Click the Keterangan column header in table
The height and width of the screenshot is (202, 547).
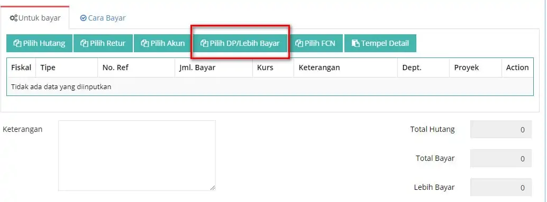pyautogui.click(x=346, y=68)
